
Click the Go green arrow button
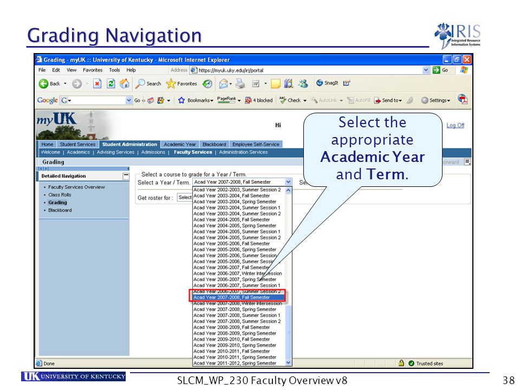pyautogui.click(x=437, y=70)
